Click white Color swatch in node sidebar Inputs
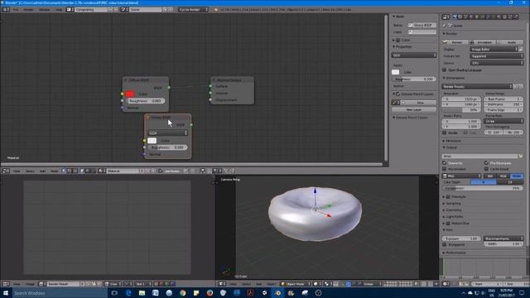Image resolution: width=530 pixels, height=298 pixels. (396, 72)
